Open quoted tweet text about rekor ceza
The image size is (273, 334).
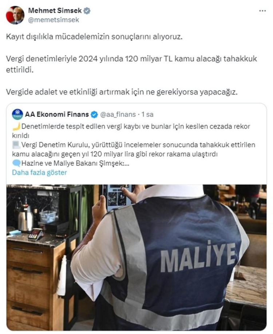[x=131, y=131]
